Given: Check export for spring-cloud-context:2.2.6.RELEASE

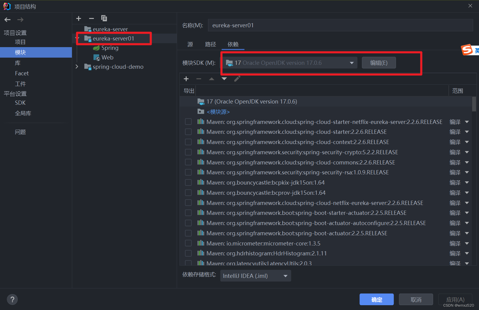Looking at the screenshot, I should point(188,142).
